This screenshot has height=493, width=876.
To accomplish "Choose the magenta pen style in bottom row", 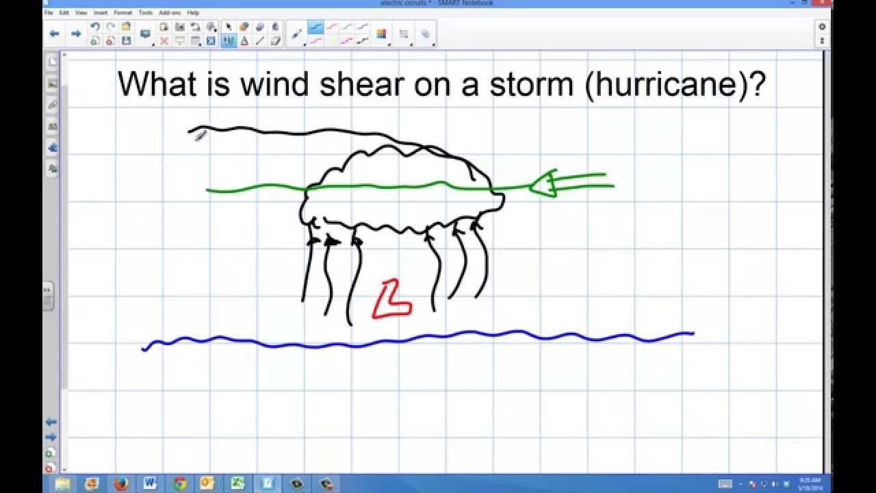I will tap(347, 41).
